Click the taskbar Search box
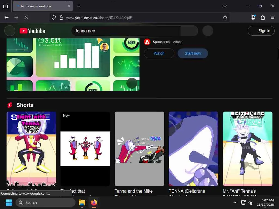This screenshot has height=209, width=279. coord(46,202)
